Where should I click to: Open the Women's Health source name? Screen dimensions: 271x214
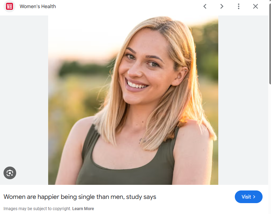click(38, 6)
